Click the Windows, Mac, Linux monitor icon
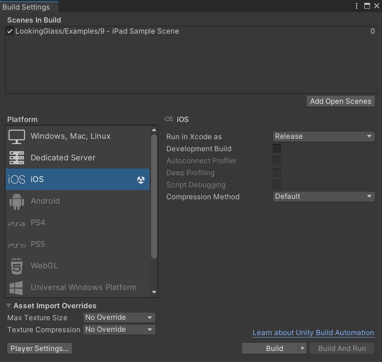382x362 pixels. click(x=17, y=136)
